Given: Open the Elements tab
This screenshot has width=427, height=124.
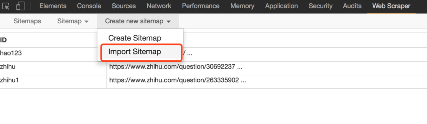Looking at the screenshot, I should (53, 6).
